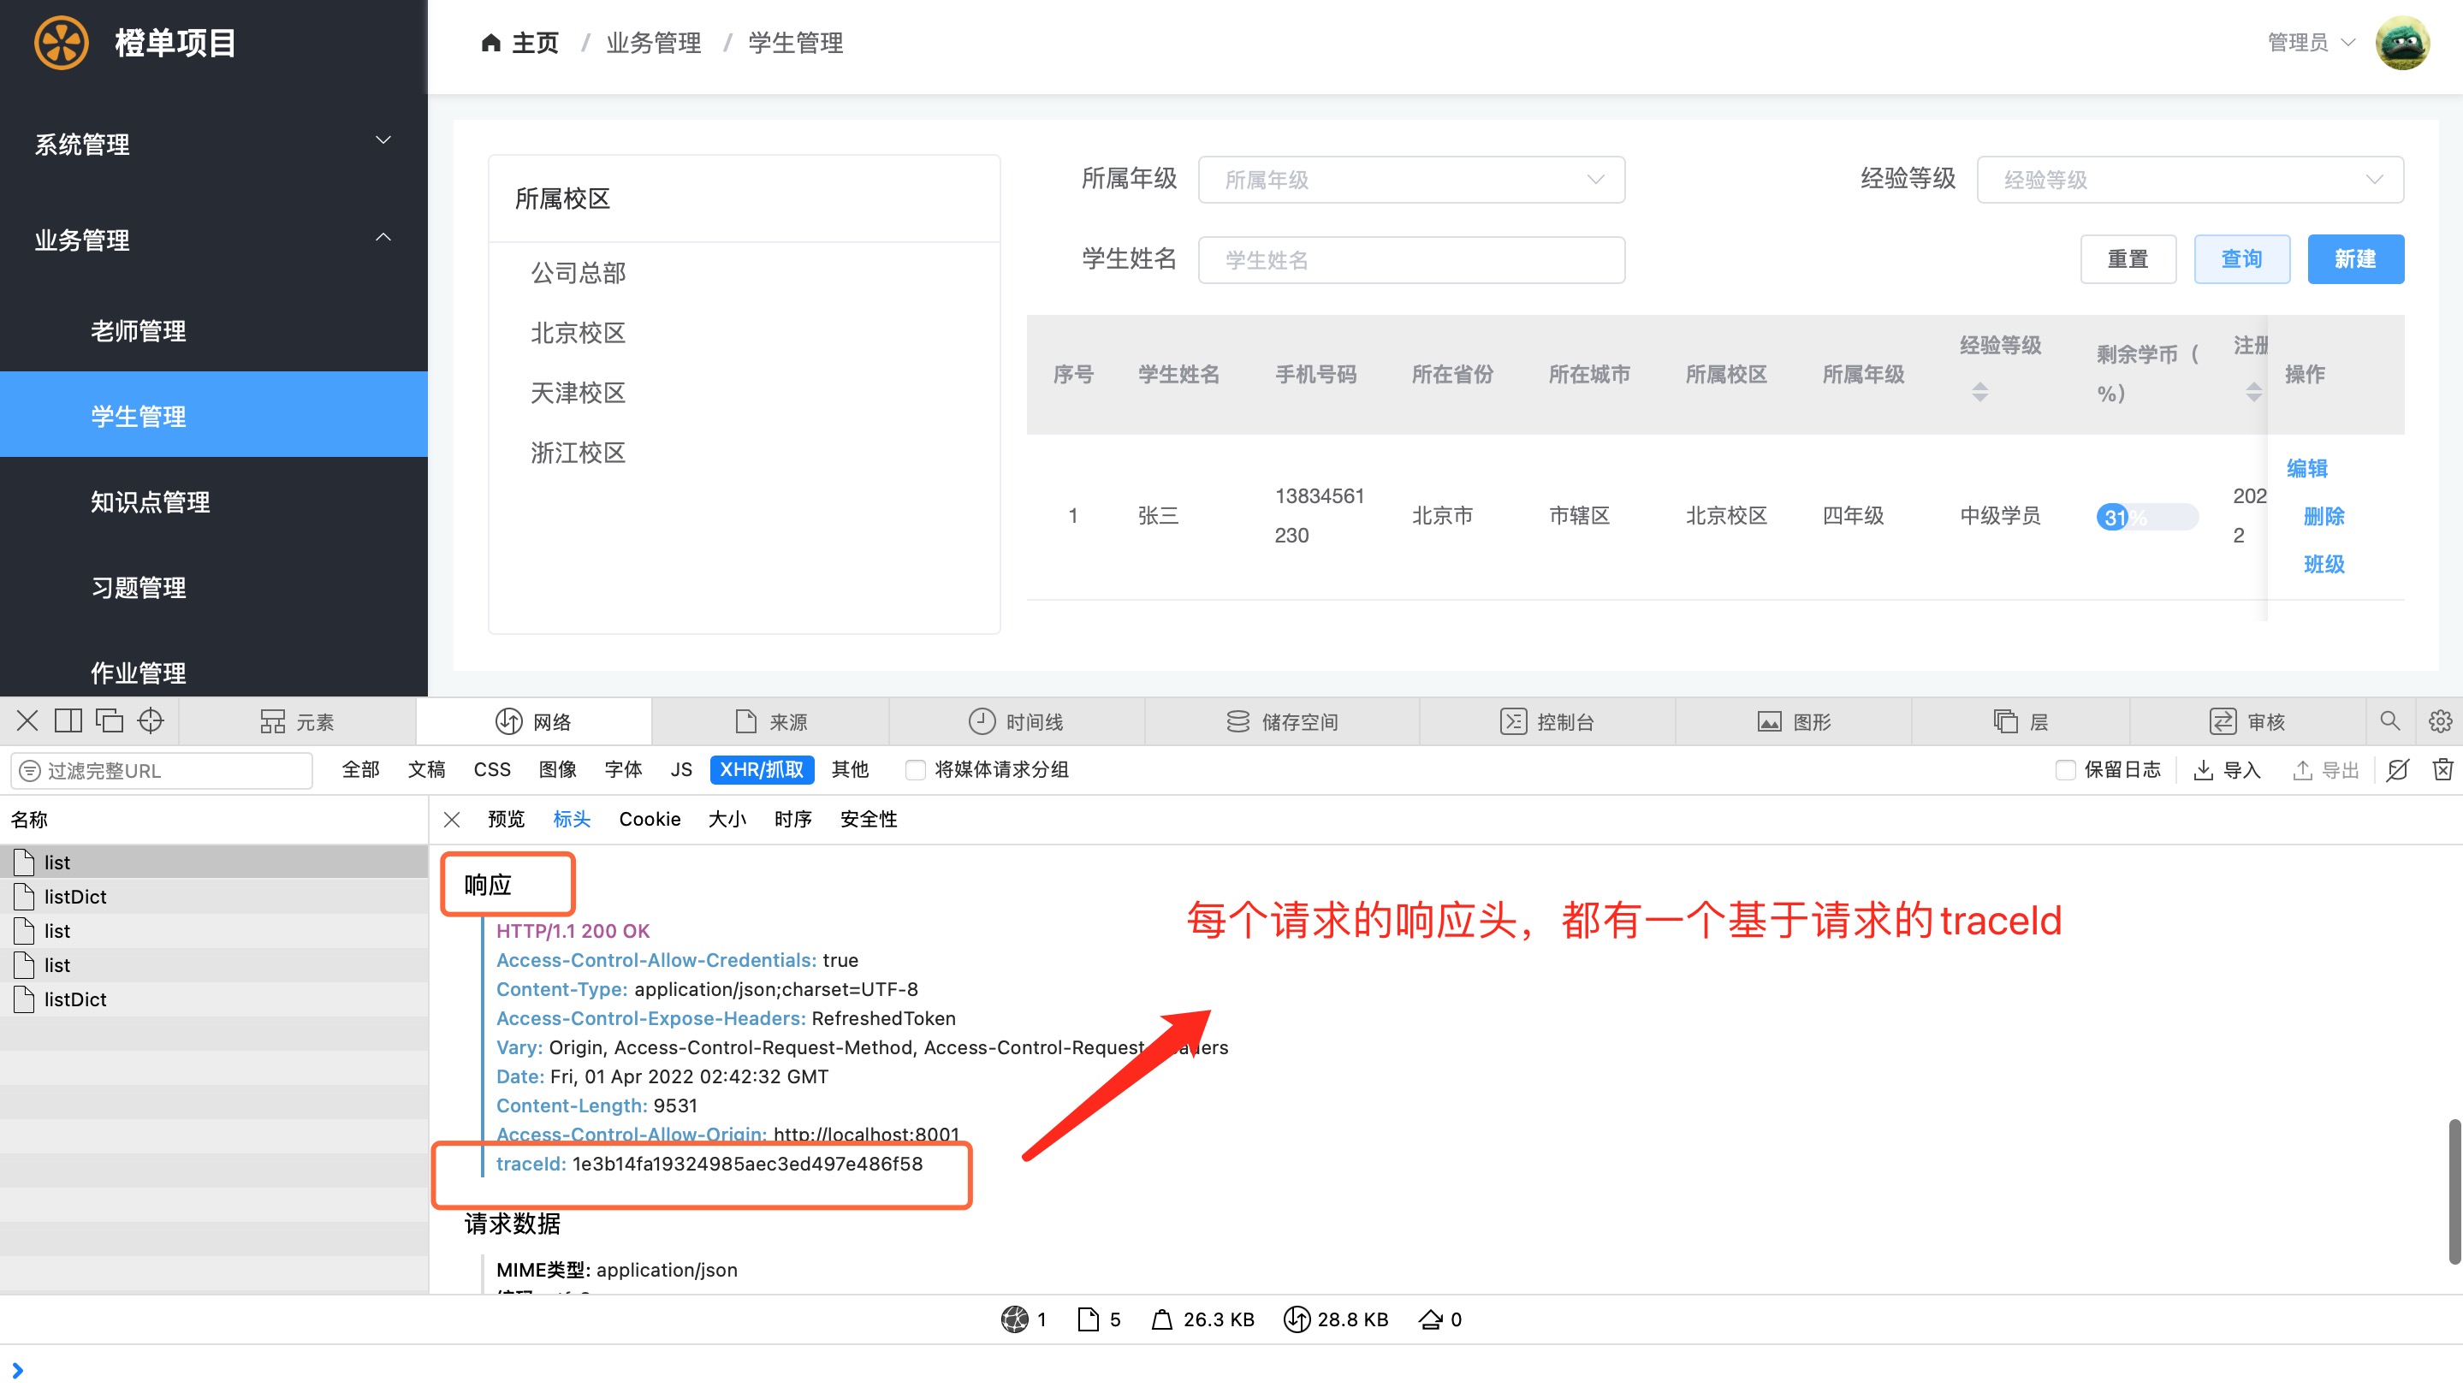Switch to the 元素 inspector tab
Image resolution: width=2463 pixels, height=1393 pixels.
pos(297,721)
